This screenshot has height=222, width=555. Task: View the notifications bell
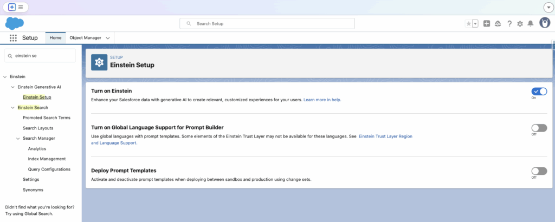pyautogui.click(x=530, y=24)
